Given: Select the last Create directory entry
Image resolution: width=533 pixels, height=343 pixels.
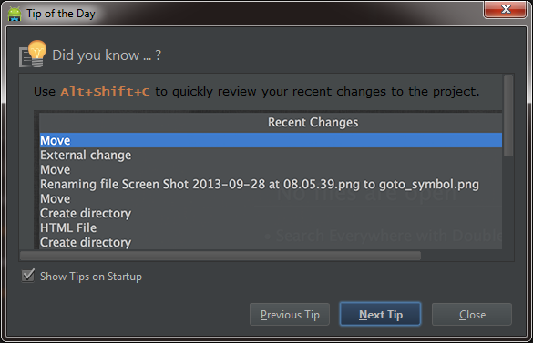Looking at the screenshot, I should click(86, 243).
